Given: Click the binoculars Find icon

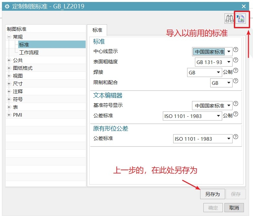Looking at the screenshot, I should [x=229, y=19].
